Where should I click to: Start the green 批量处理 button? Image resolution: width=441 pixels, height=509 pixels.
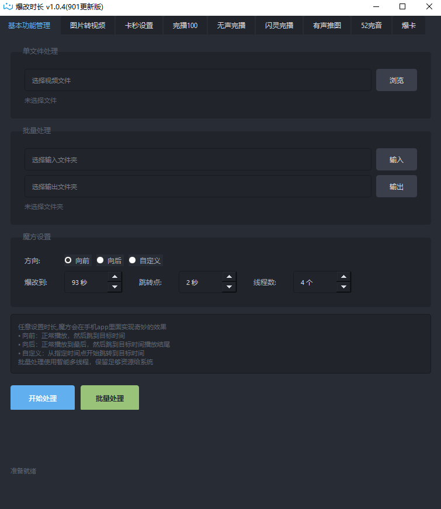(110, 398)
